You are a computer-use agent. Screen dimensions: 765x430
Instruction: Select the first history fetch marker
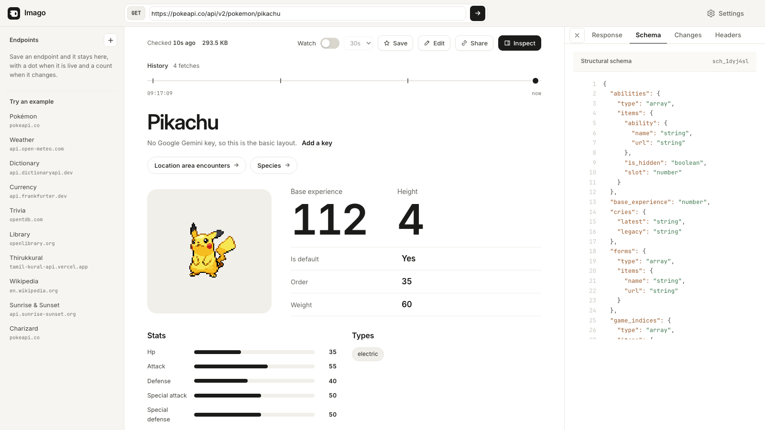(x=153, y=81)
